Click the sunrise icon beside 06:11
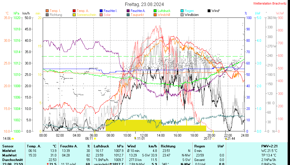 tap(95, 139)
